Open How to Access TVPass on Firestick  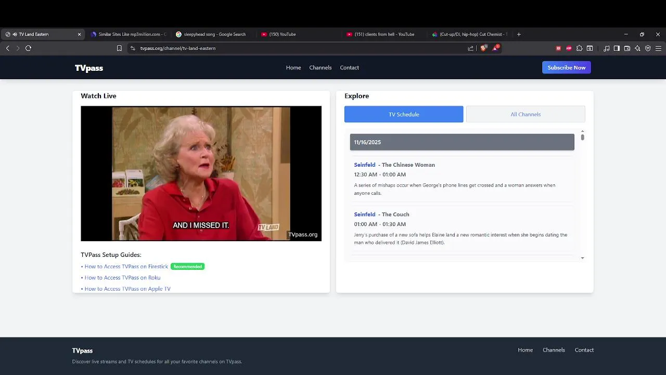(126, 267)
